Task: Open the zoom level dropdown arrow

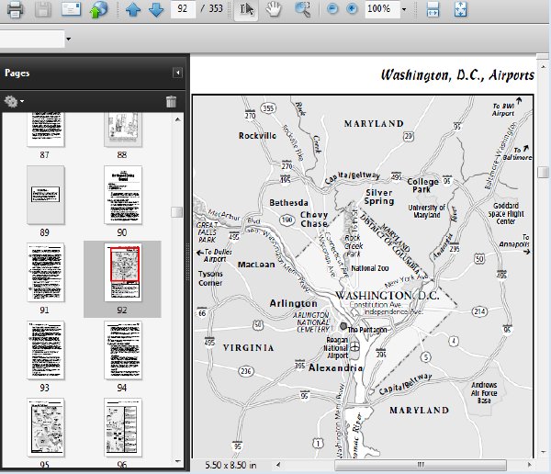Action: [x=404, y=9]
